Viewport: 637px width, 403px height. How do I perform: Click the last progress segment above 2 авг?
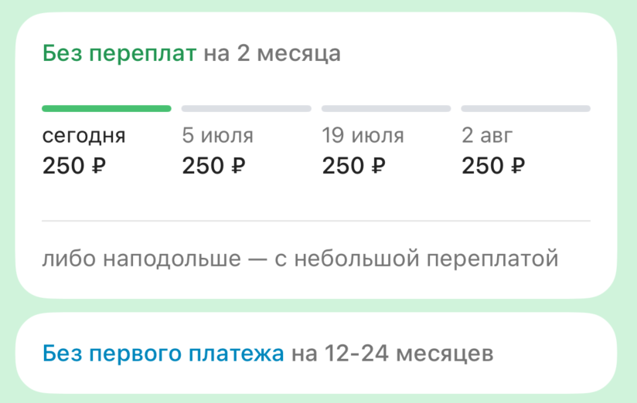coord(526,109)
